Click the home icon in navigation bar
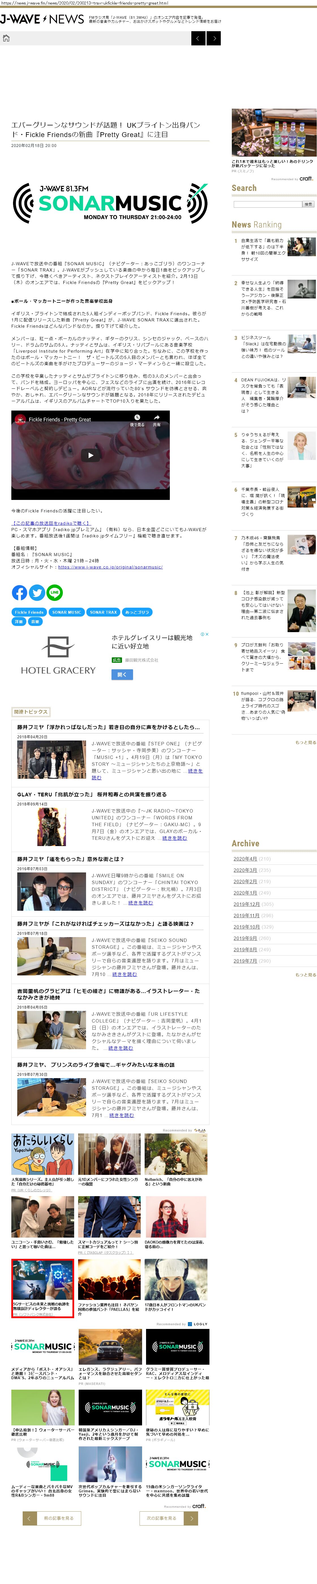The height and width of the screenshot is (1584, 317). [6, 38]
